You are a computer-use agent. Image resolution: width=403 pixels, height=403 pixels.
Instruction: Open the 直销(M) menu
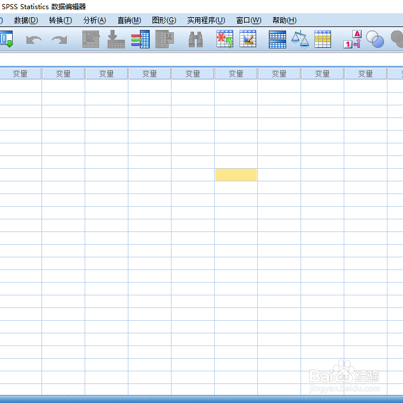tap(130, 20)
